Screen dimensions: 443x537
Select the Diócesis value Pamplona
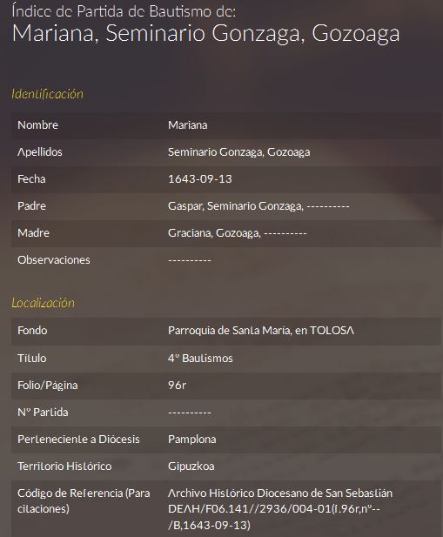coord(192,440)
